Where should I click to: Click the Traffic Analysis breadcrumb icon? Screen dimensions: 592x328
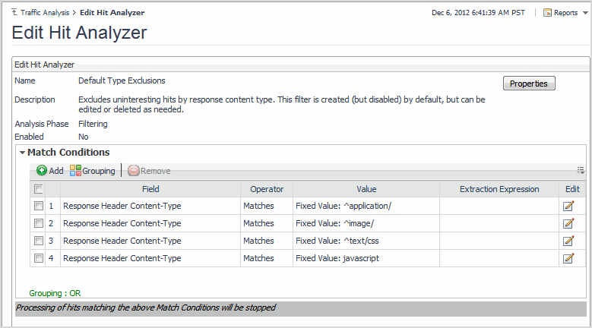point(15,13)
